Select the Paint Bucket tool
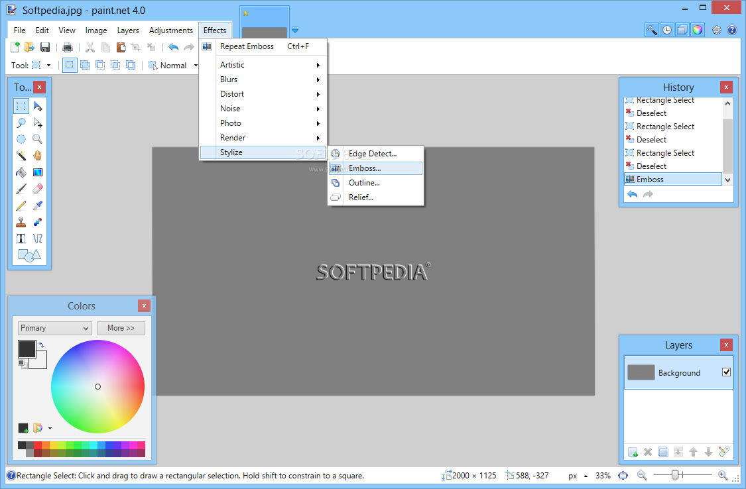The image size is (746, 489). (21, 172)
